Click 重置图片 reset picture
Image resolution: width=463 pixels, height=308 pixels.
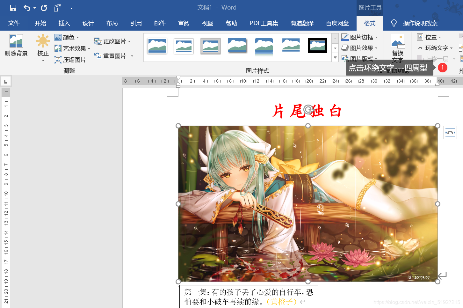[111, 56]
